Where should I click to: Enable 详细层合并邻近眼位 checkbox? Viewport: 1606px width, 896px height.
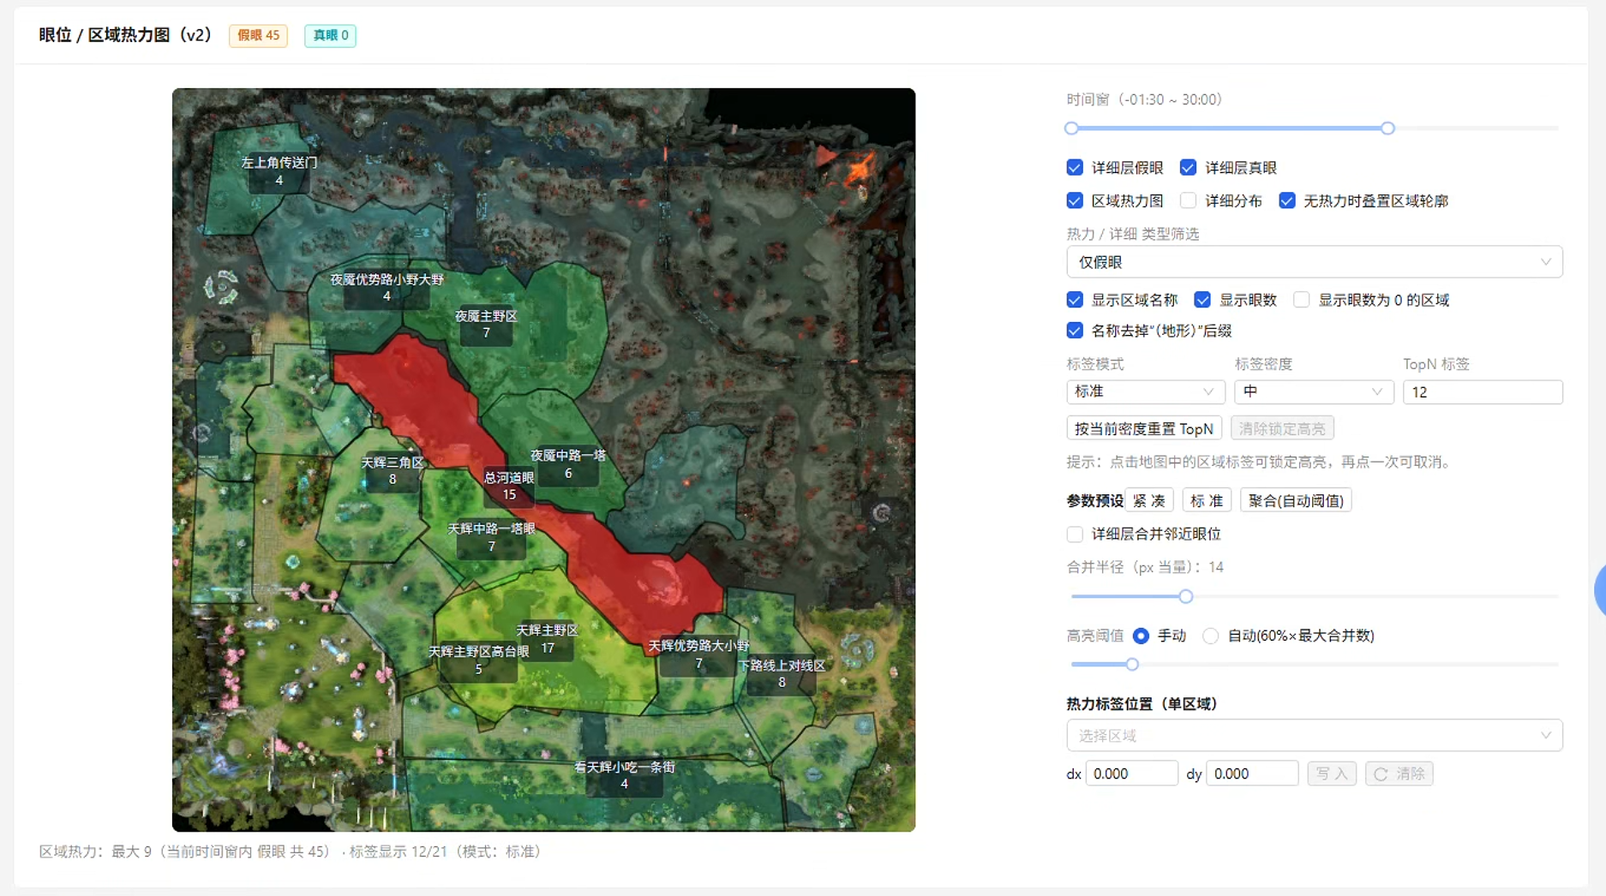pos(1075,535)
